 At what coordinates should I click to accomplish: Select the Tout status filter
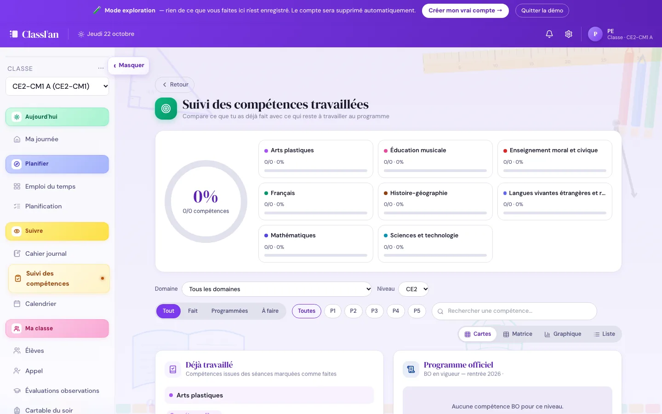(x=168, y=311)
